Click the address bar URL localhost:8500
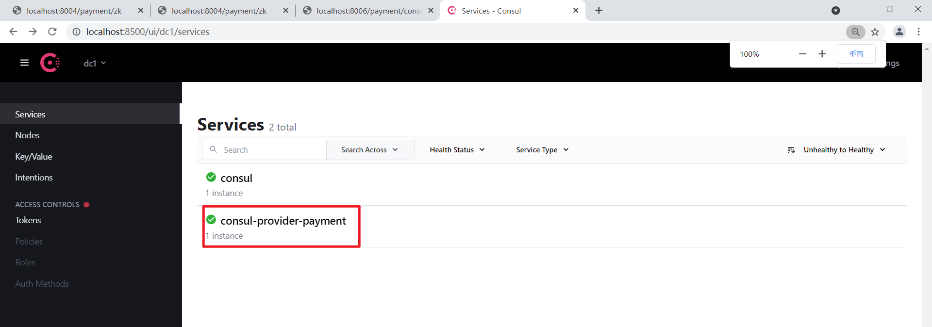 [x=148, y=32]
